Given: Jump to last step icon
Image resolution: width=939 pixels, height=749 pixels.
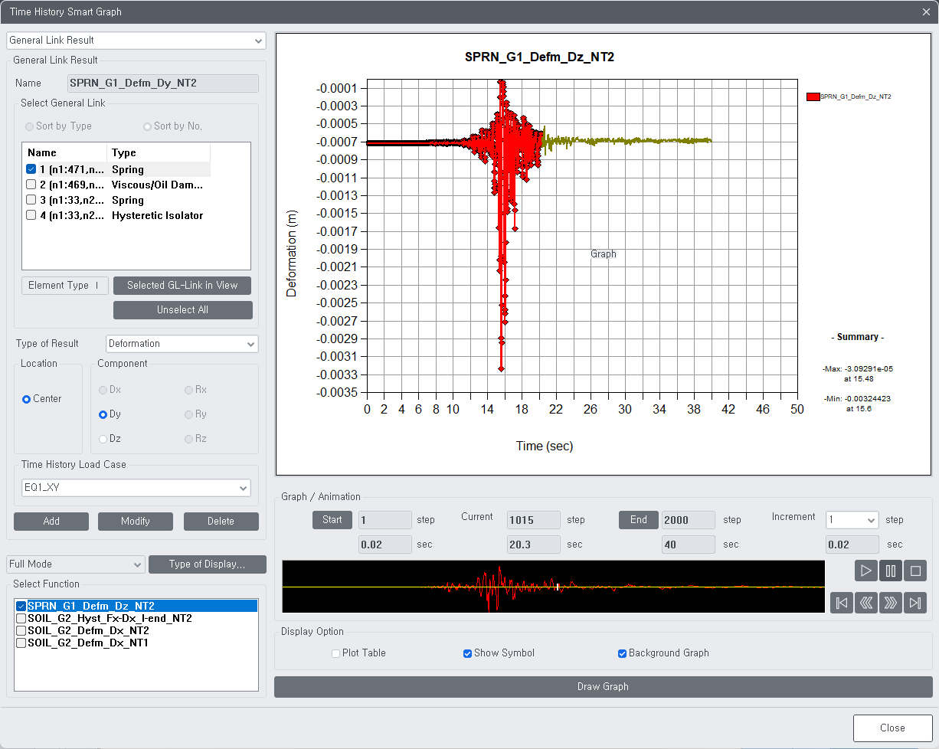Looking at the screenshot, I should point(915,603).
